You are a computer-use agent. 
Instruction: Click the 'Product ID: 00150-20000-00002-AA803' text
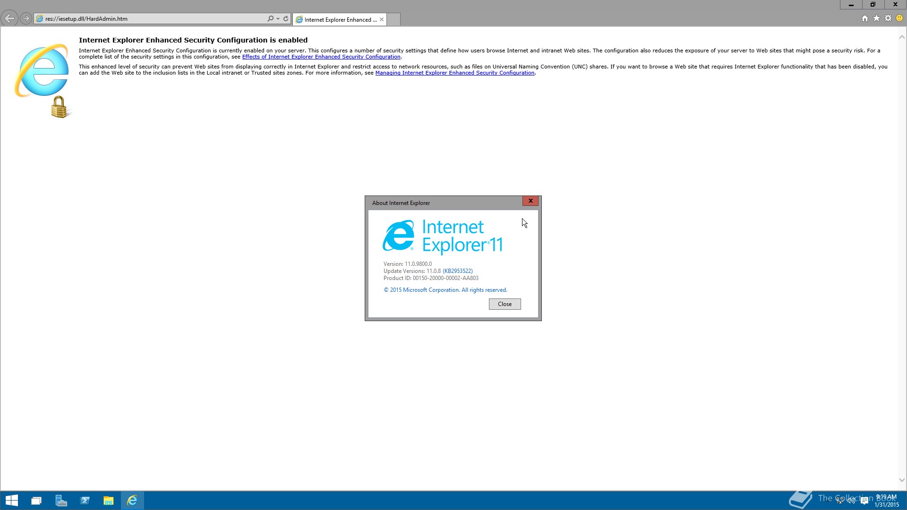[x=431, y=278]
